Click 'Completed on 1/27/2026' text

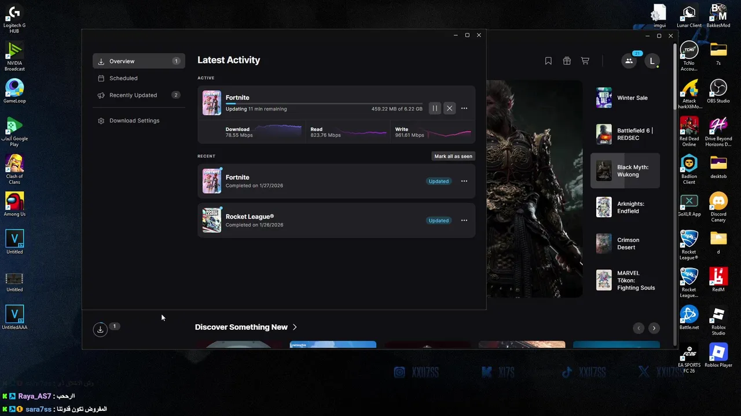(254, 185)
